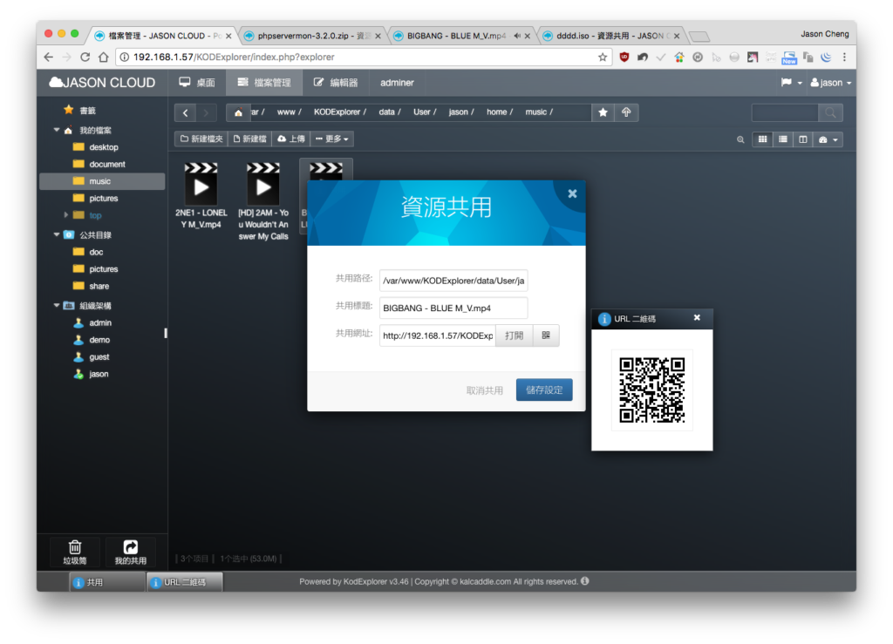Viewport: 893px width, 644px height.
Task: Click the cancel share link
Action: tap(485, 390)
